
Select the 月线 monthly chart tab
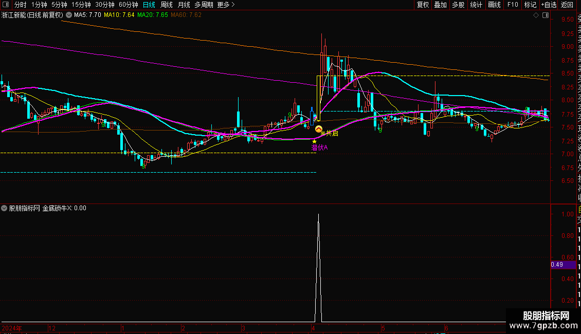(x=184, y=5)
